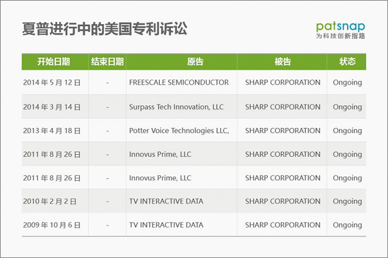Click the slide title 夏普进行中的美国专利诉讼

pyautogui.click(x=104, y=29)
